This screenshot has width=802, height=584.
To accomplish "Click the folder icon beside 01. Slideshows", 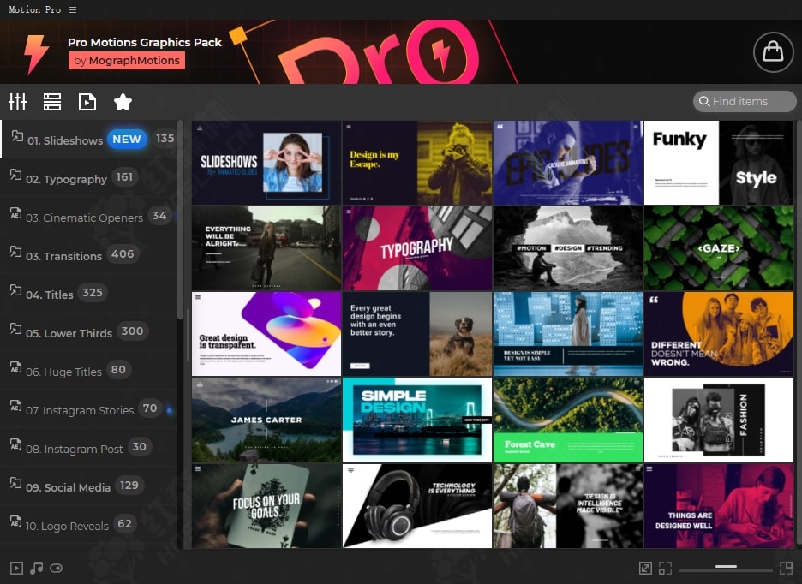I will [17, 136].
